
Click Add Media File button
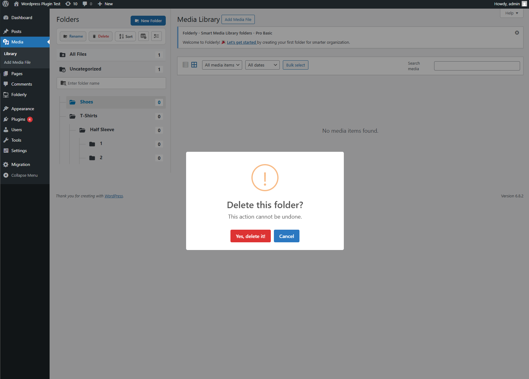coord(238,19)
